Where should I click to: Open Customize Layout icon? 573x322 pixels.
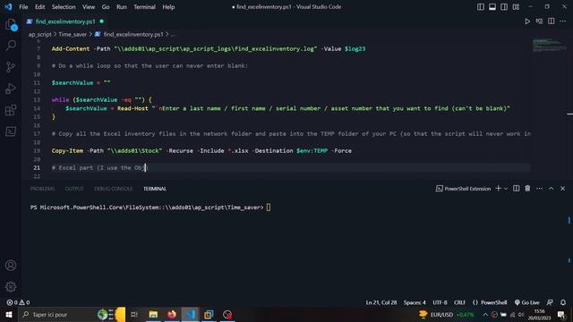coord(516,7)
